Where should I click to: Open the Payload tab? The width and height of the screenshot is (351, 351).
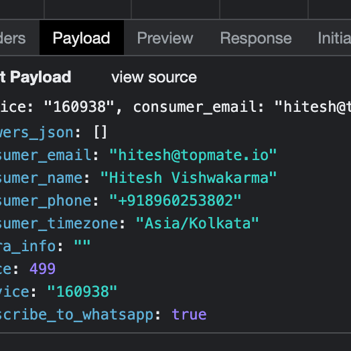pos(82,38)
